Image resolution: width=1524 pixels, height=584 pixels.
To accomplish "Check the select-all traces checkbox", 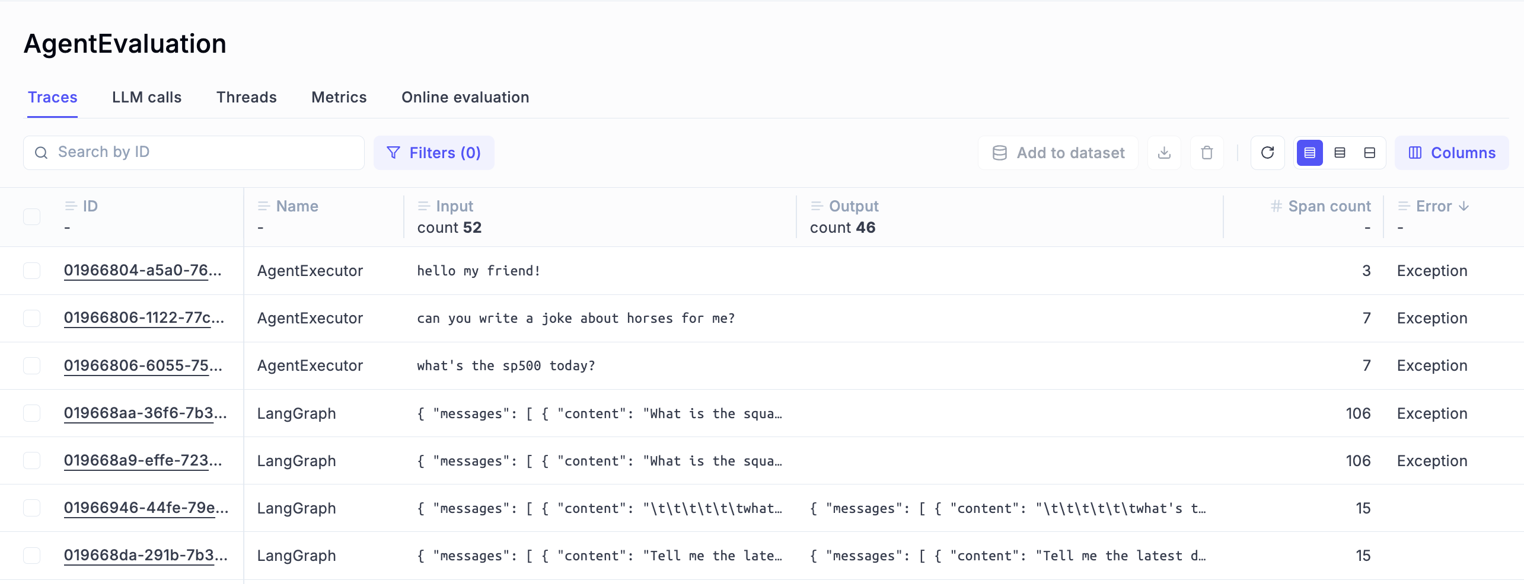I will pyautogui.click(x=32, y=216).
